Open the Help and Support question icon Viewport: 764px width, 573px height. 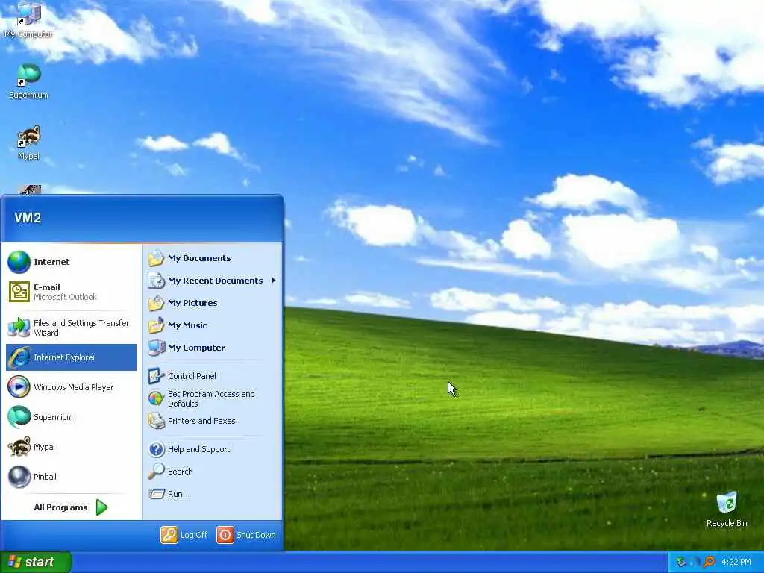[157, 449]
